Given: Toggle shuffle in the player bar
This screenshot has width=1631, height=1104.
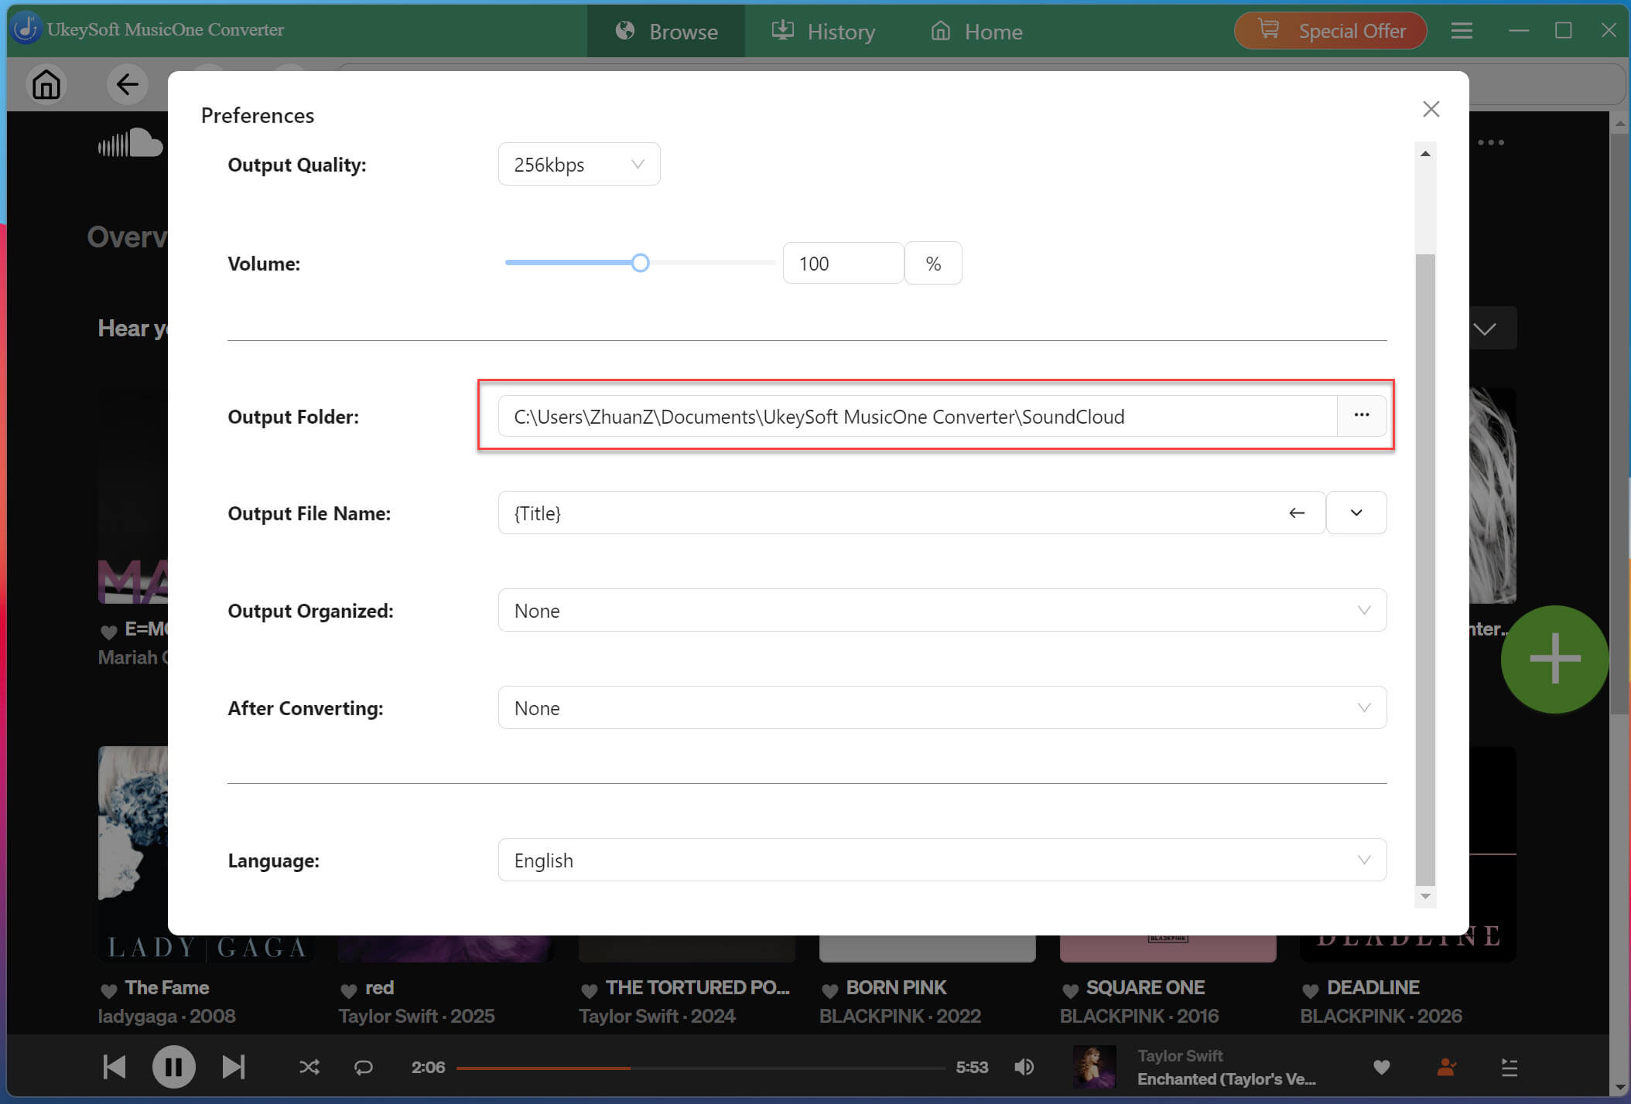Looking at the screenshot, I should (x=309, y=1068).
